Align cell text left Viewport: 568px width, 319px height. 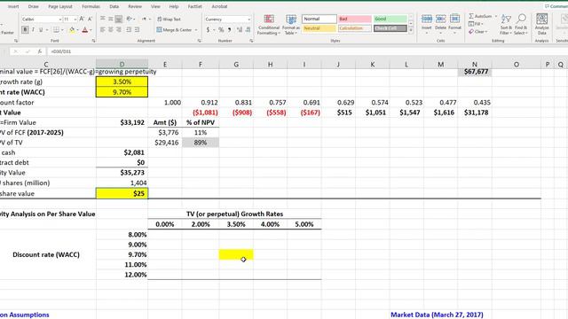[x=103, y=29]
